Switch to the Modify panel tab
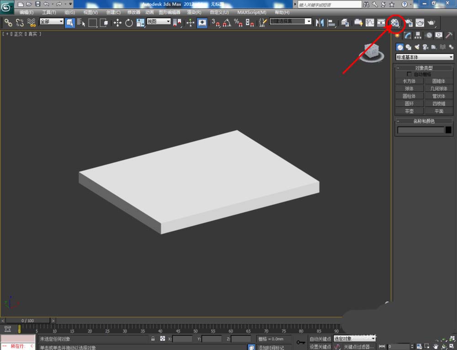457x350 pixels. click(408, 36)
